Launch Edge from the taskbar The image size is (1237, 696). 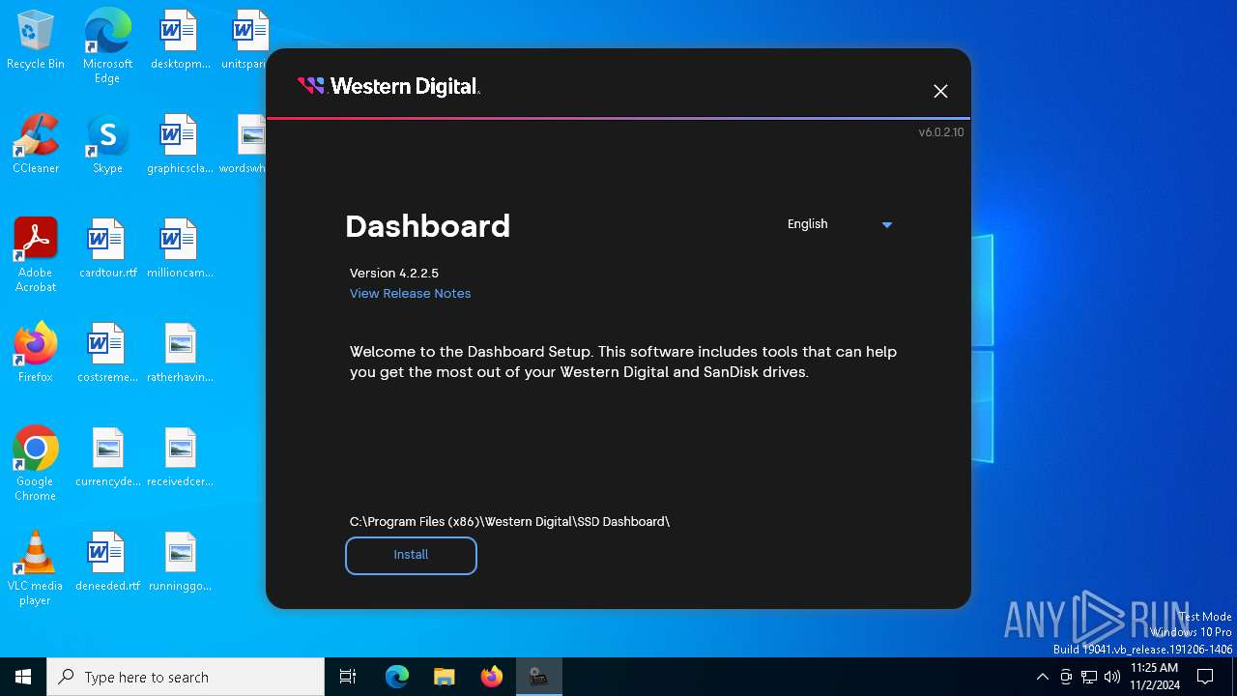pyautogui.click(x=397, y=677)
